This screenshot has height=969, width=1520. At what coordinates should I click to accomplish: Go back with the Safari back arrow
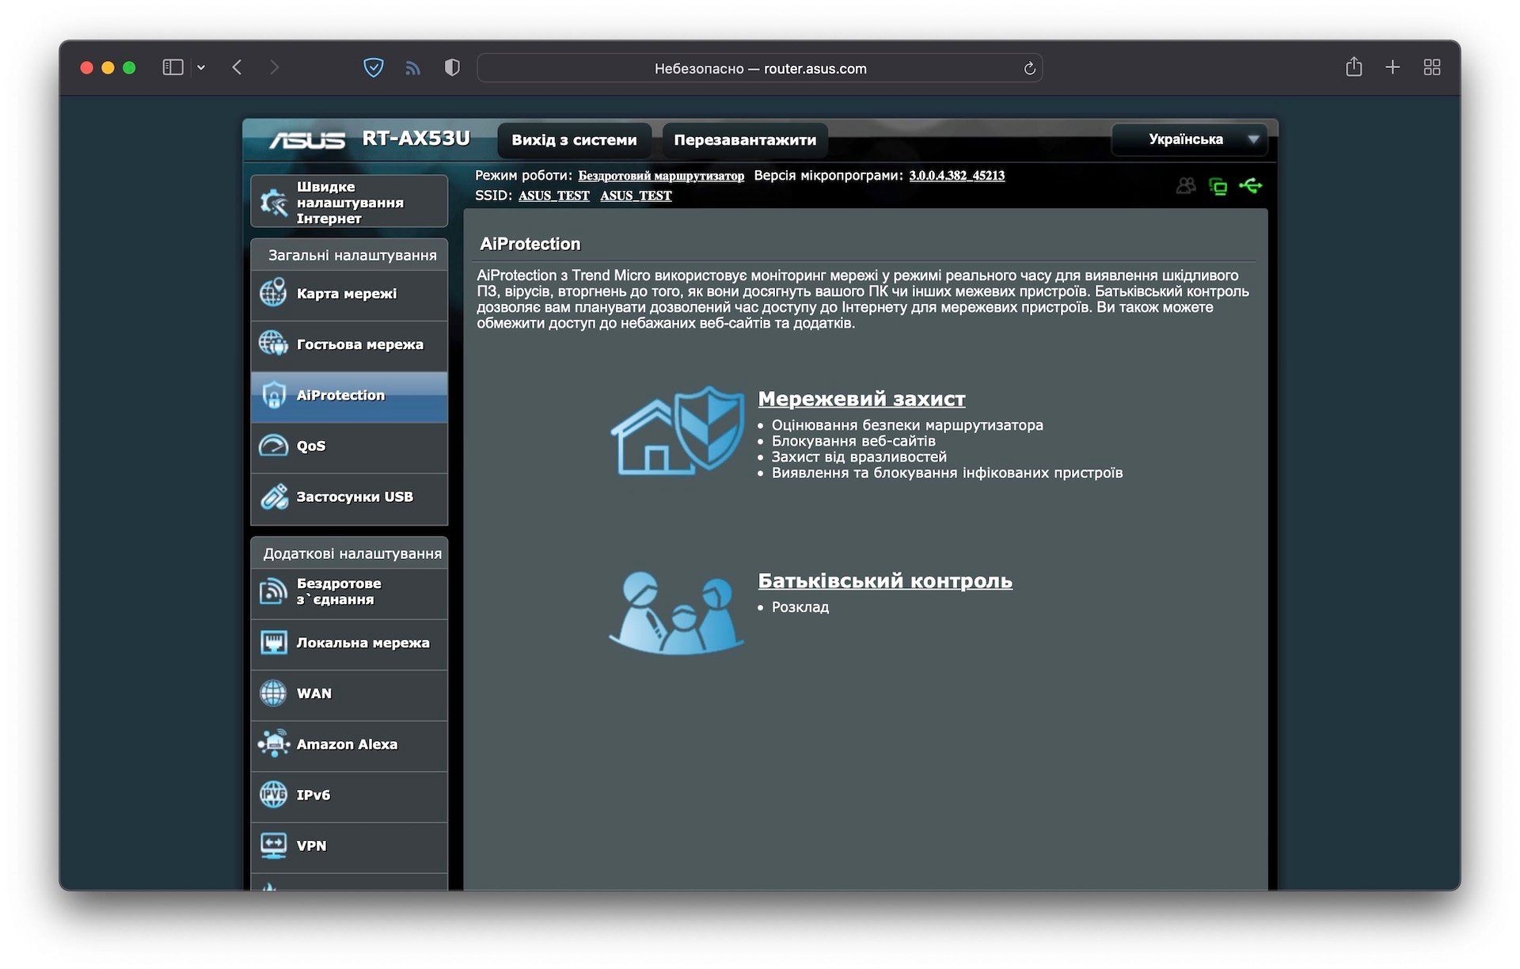coord(237,68)
